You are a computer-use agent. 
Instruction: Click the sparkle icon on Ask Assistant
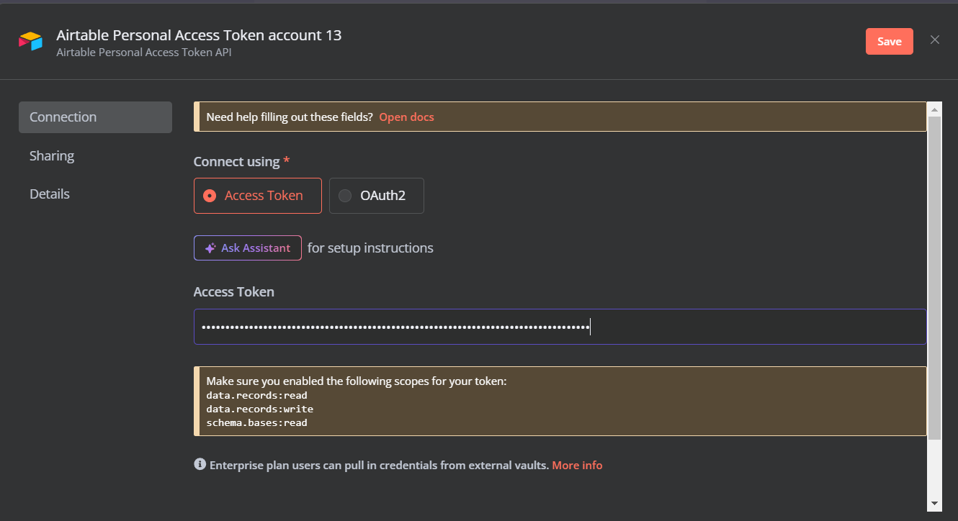pyautogui.click(x=210, y=248)
